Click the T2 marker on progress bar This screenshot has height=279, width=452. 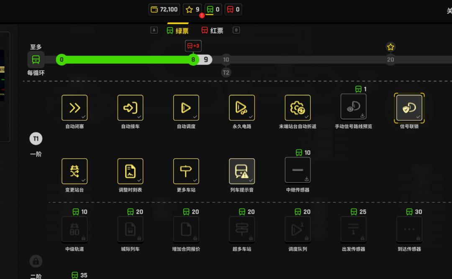226,72
